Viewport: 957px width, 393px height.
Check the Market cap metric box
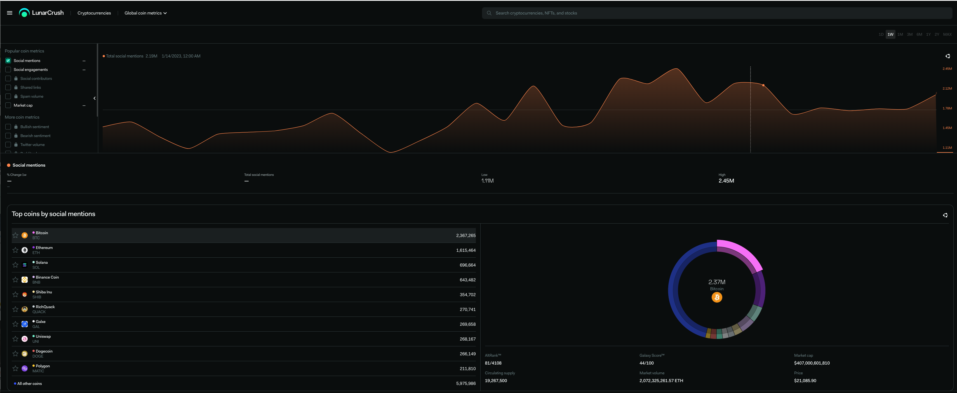point(8,105)
